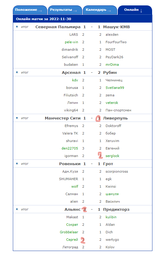Open serglock player link

[x=112, y=156]
